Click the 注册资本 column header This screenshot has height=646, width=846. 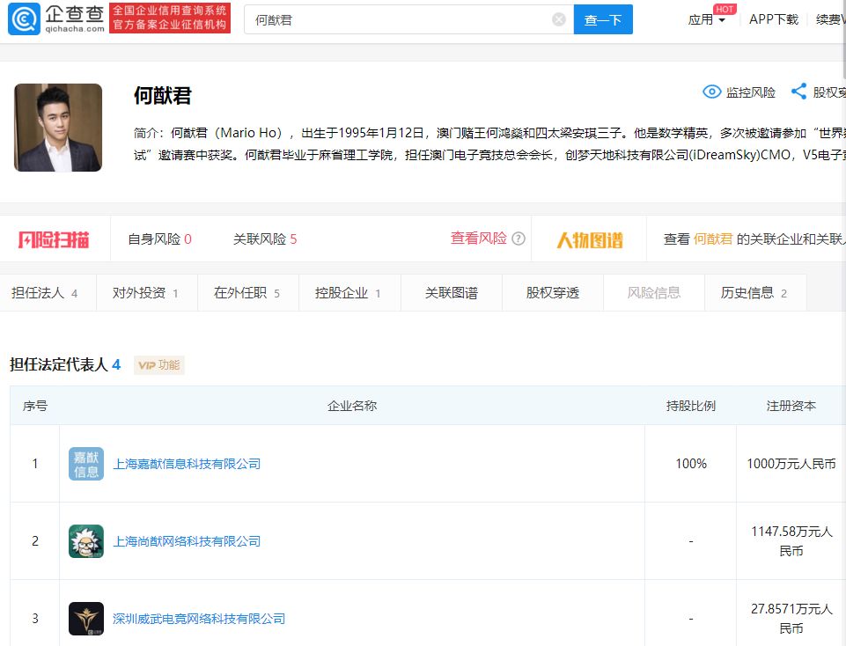click(x=791, y=406)
